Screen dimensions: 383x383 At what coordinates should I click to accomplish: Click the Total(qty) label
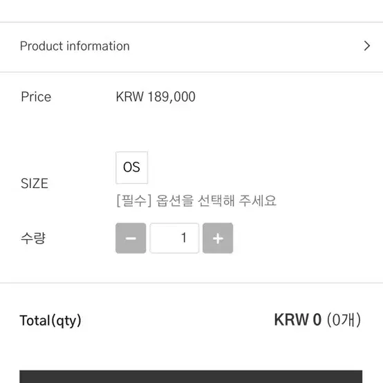[50, 321]
